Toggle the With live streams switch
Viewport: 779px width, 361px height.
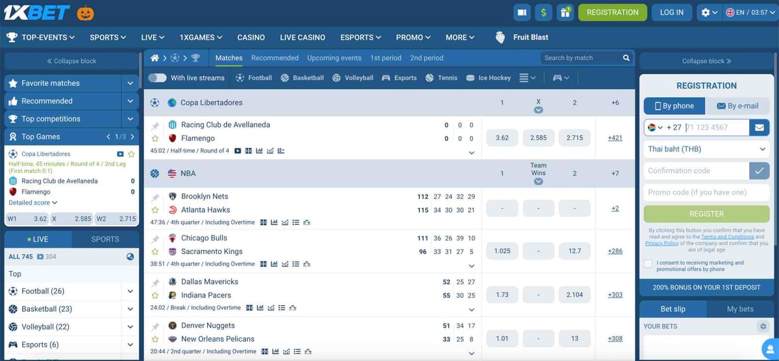point(157,78)
